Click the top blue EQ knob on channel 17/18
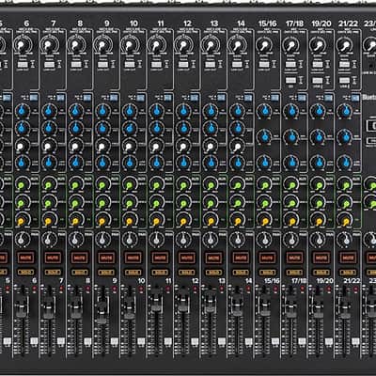The height and width of the screenshot is (376, 376). (x=291, y=111)
